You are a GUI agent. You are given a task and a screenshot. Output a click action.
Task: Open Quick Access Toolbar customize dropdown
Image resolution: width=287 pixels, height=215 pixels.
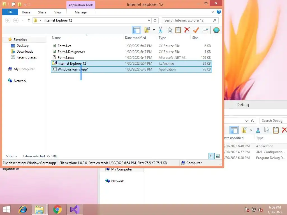coord(25,4)
